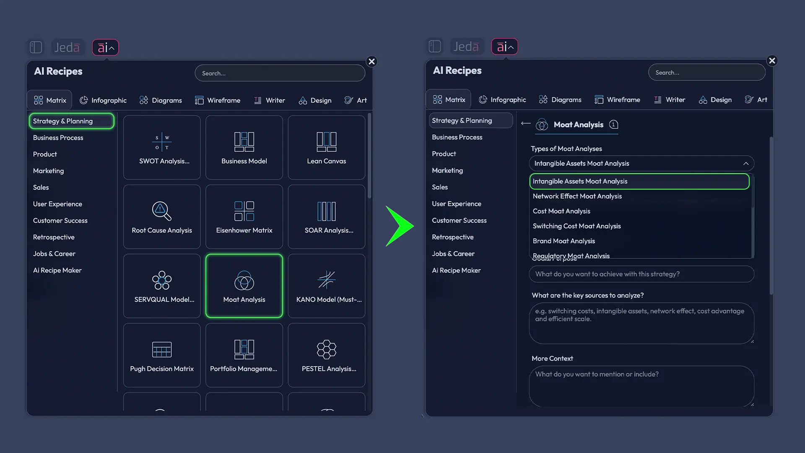The image size is (805, 453).
Task: Open the SWOT Analysis recipe card
Action: (x=162, y=147)
